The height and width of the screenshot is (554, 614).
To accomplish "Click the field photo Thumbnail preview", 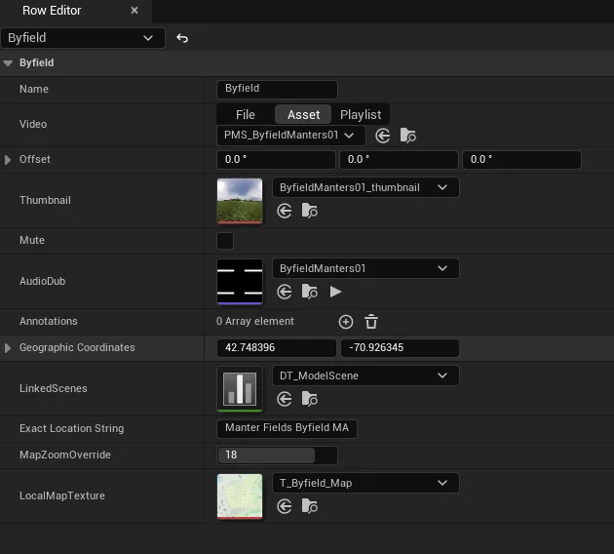I will 240,201.
